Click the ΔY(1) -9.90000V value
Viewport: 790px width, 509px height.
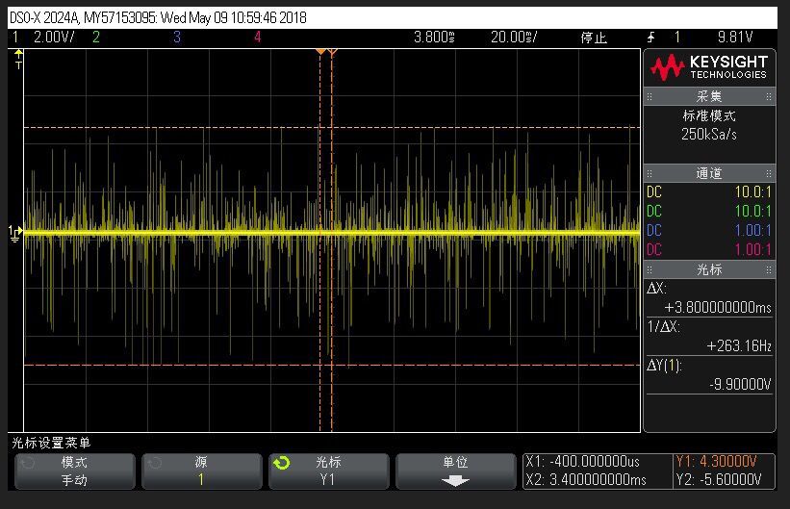click(740, 385)
